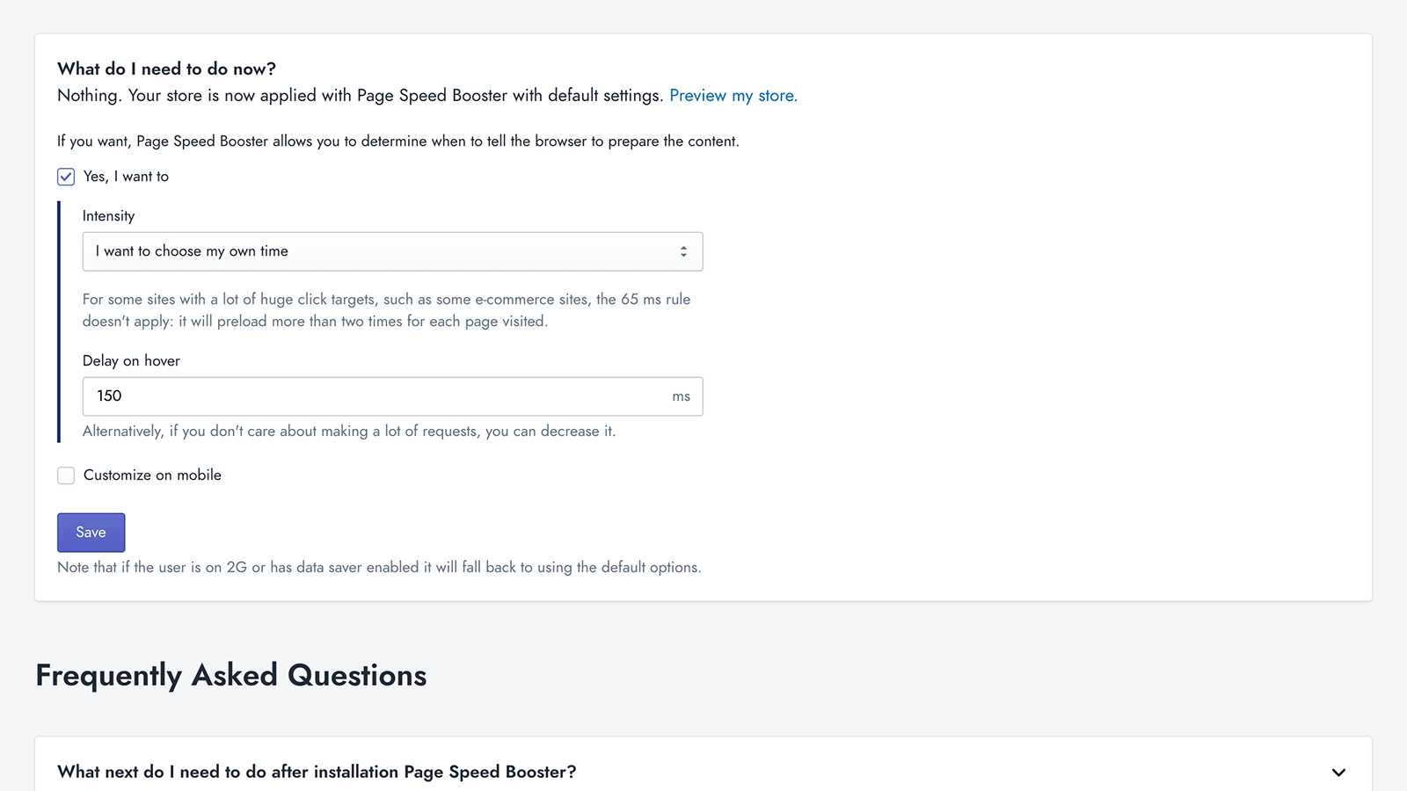This screenshot has width=1407, height=791.
Task: Follow the "Preview my store" link
Action: tap(733, 95)
